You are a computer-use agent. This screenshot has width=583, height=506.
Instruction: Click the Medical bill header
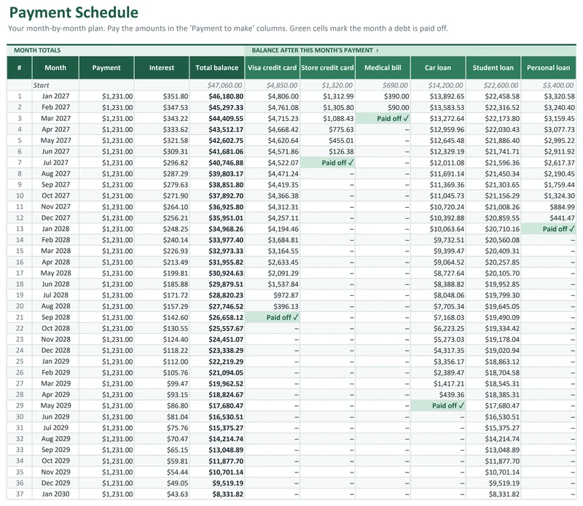383,68
